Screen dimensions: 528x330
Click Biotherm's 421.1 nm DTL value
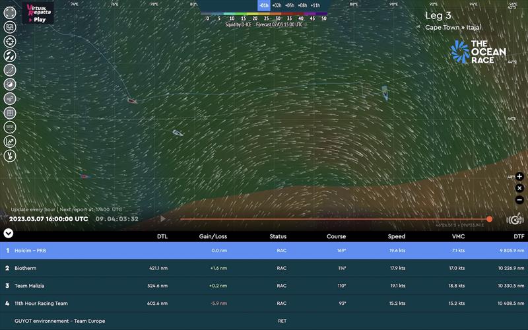(158, 268)
